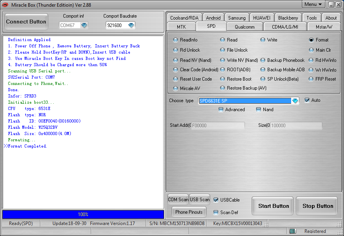Click the S/N: MBCM150713NB98D8 status text

pyautogui.click(x=177, y=223)
